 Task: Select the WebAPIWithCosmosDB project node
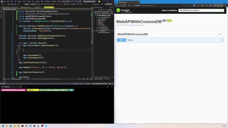point(104,16)
